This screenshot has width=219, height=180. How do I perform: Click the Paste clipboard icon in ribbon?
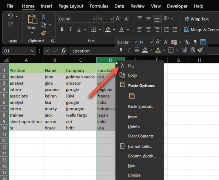tap(32, 19)
